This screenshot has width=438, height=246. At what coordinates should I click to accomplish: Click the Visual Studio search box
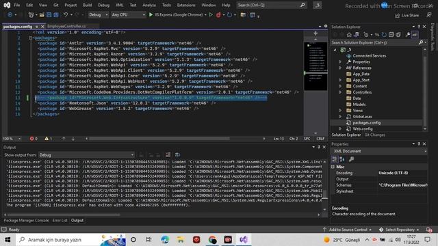click(x=272, y=5)
